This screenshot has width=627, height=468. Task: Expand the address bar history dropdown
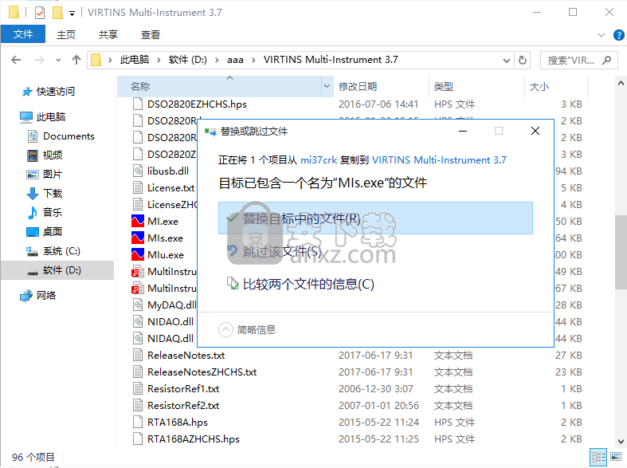(506, 61)
